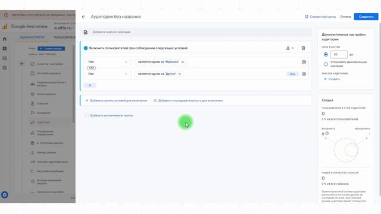Click the 'Сводка' heading text

(x=327, y=100)
